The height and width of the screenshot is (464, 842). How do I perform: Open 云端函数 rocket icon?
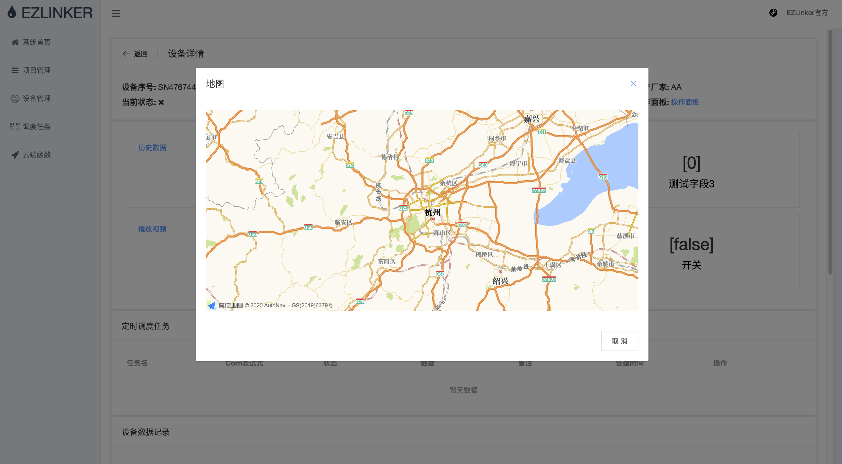tap(15, 155)
